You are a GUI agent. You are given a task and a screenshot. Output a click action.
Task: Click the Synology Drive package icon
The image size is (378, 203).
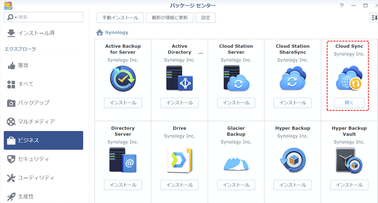[x=179, y=160]
